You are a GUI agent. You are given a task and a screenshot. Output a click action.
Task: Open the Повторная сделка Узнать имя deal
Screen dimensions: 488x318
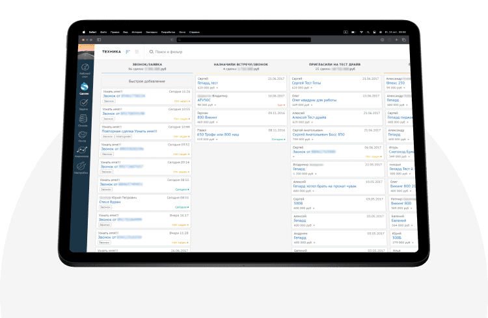coord(129,131)
